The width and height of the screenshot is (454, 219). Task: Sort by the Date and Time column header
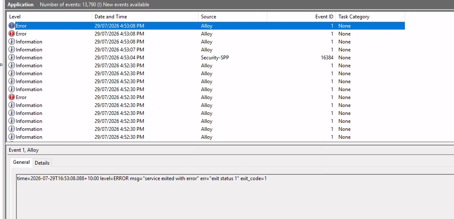tap(145, 17)
